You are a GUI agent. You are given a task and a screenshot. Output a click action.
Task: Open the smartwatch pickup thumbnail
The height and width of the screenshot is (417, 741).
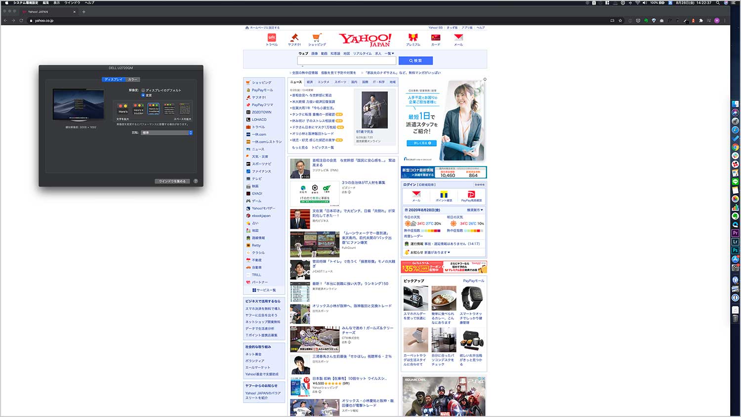[x=471, y=298]
